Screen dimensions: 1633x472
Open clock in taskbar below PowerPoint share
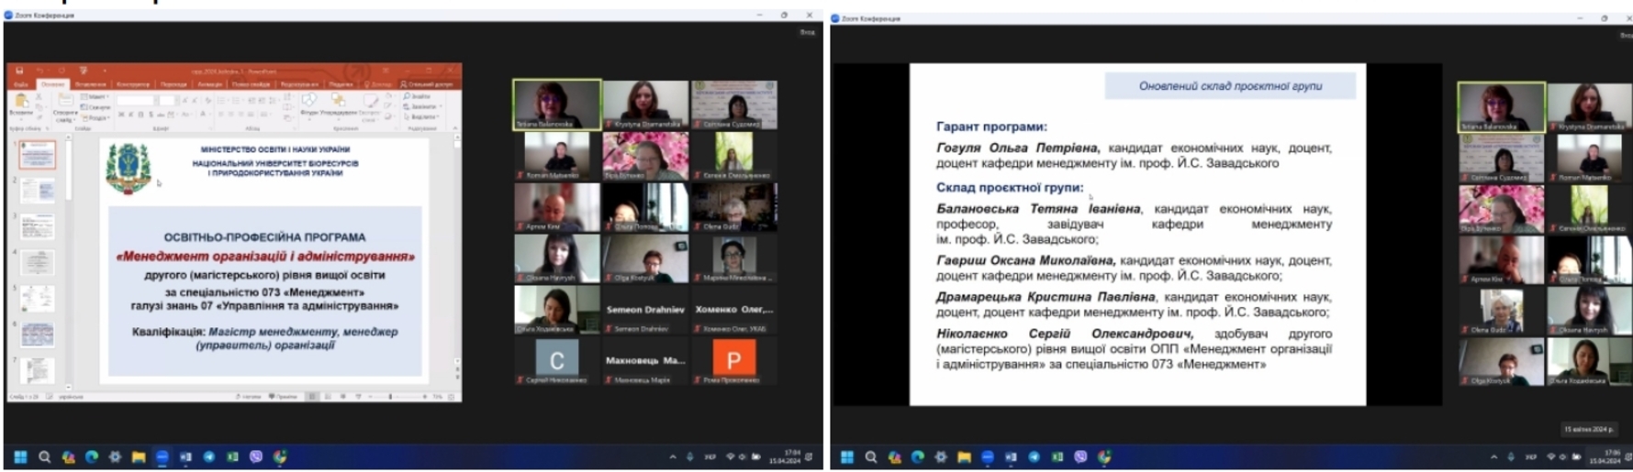[785, 456]
